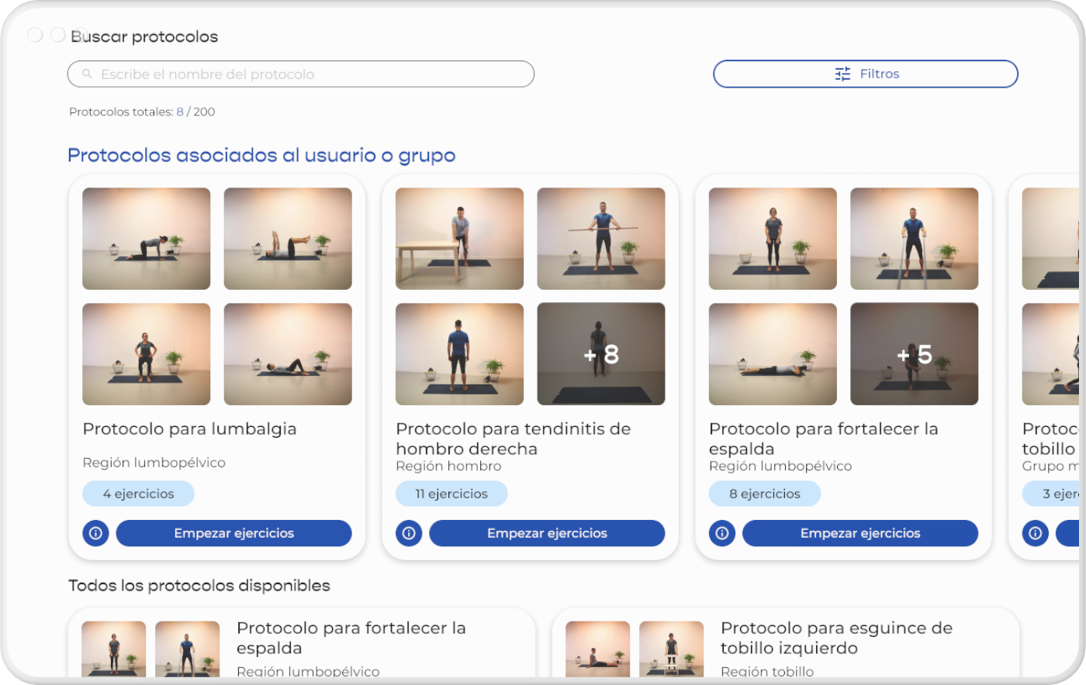Click the Protocolo para lumbalgia title
Image resolution: width=1086 pixels, height=685 pixels.
(190, 429)
